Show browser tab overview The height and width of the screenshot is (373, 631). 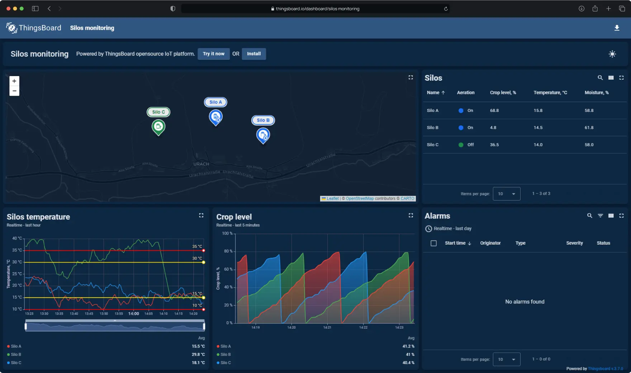[622, 9]
